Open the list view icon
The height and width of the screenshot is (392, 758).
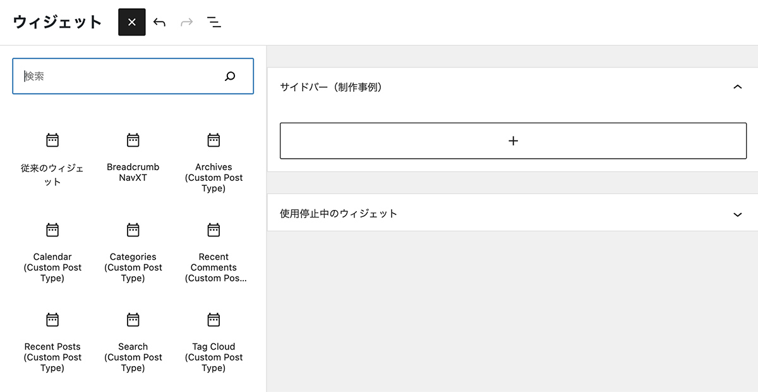214,22
